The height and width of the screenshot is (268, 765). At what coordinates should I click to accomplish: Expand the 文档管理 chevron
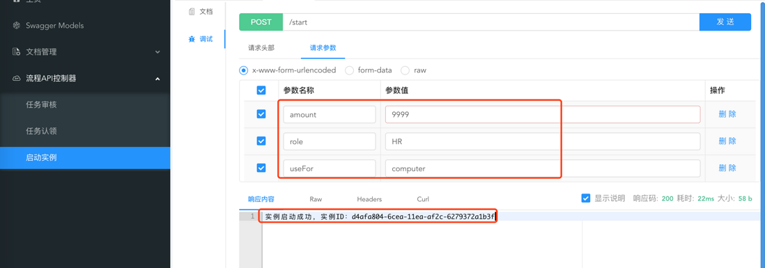point(157,52)
